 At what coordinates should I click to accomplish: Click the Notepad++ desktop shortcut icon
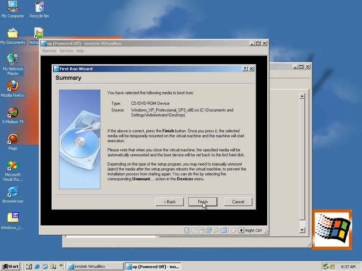coord(39,33)
